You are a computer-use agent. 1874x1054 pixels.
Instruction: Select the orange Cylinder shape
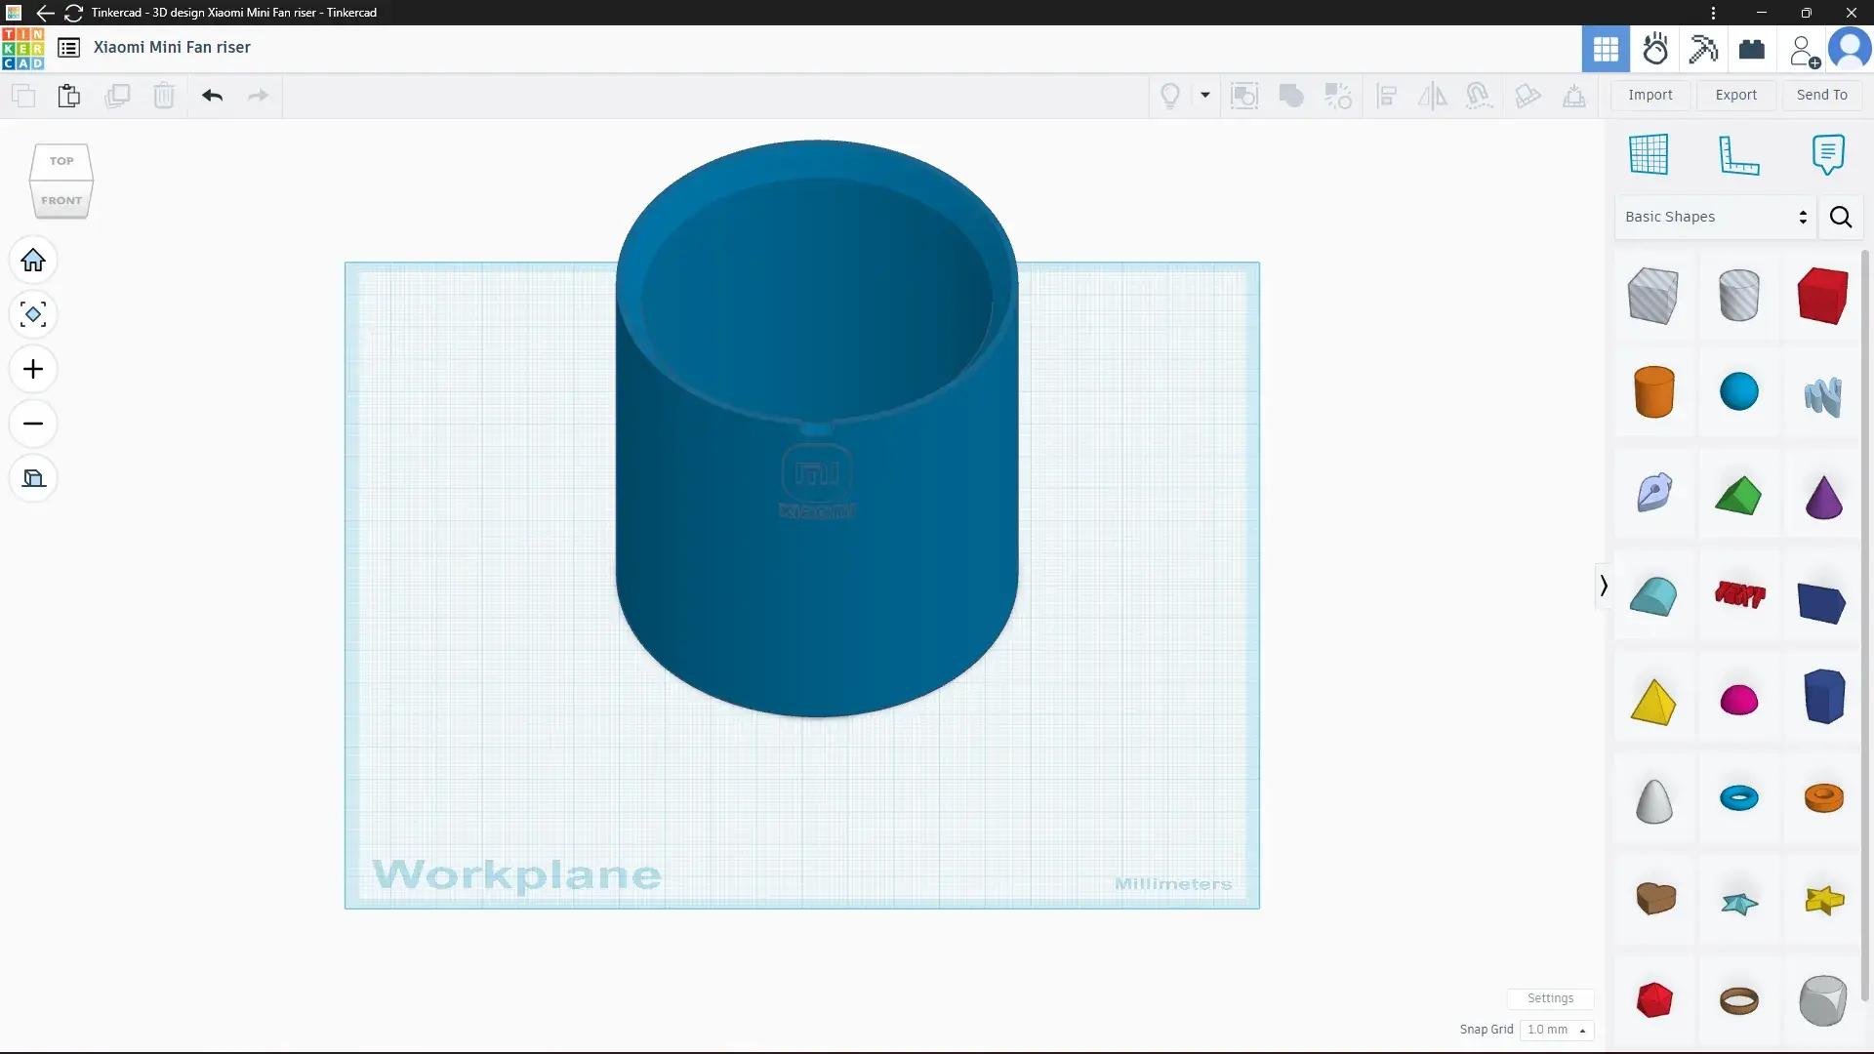click(x=1653, y=392)
